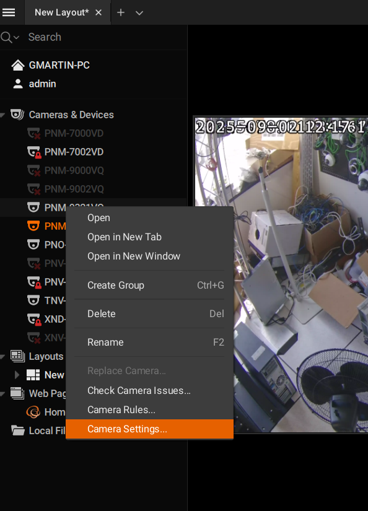Open Camera Settings... from context menu
This screenshot has width=368, height=511.
(x=149, y=429)
